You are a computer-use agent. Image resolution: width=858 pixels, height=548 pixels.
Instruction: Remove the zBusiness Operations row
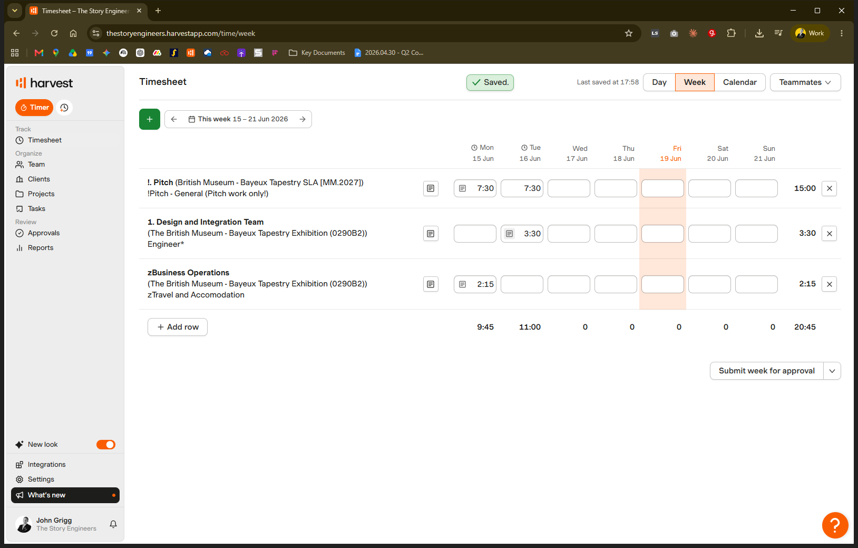point(829,284)
